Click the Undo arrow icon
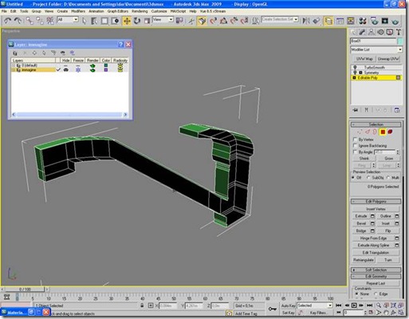The image size is (409, 319). 7,21
